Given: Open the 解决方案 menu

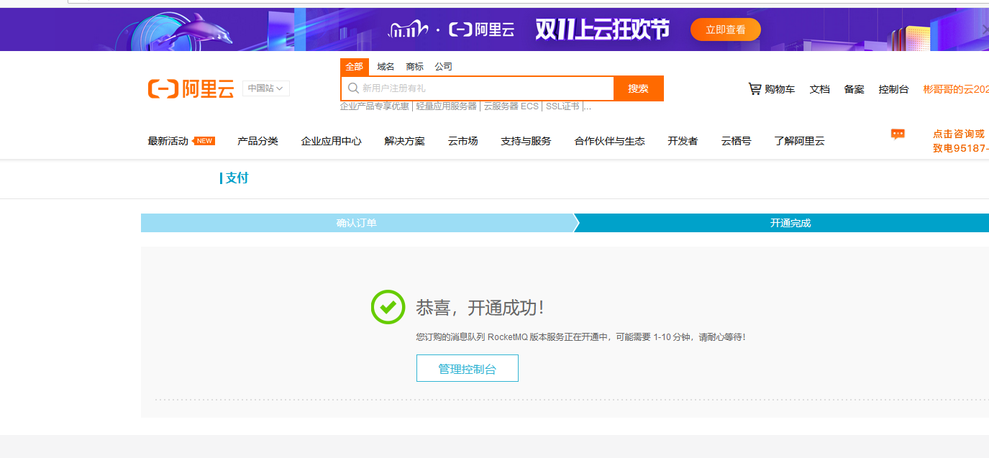Looking at the screenshot, I should (405, 141).
